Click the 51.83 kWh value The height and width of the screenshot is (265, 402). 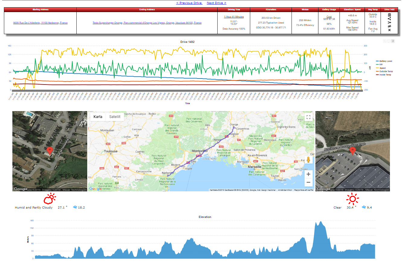[x=329, y=29]
